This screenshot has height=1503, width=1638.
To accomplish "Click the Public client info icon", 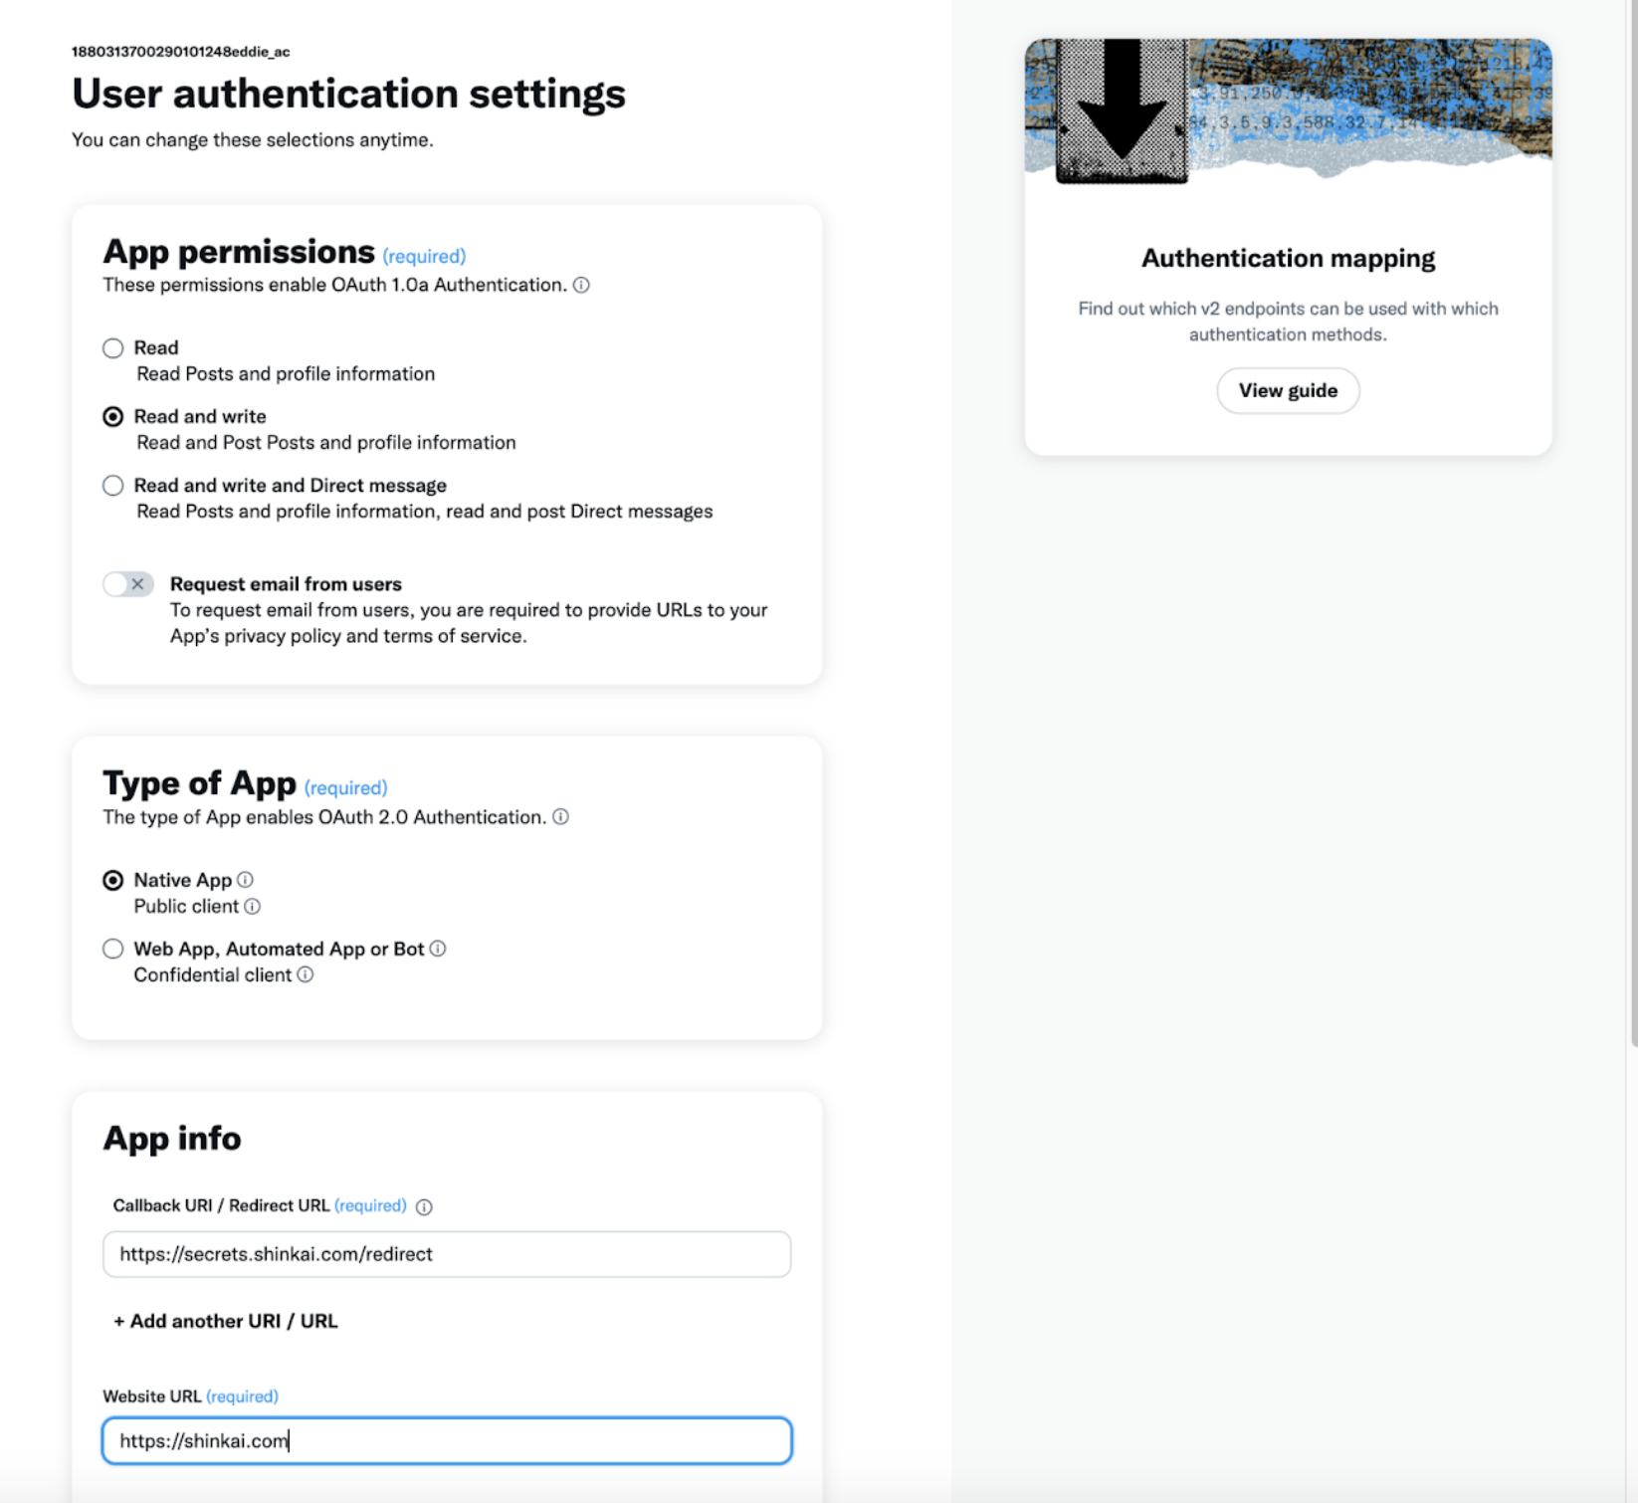I will pos(255,906).
